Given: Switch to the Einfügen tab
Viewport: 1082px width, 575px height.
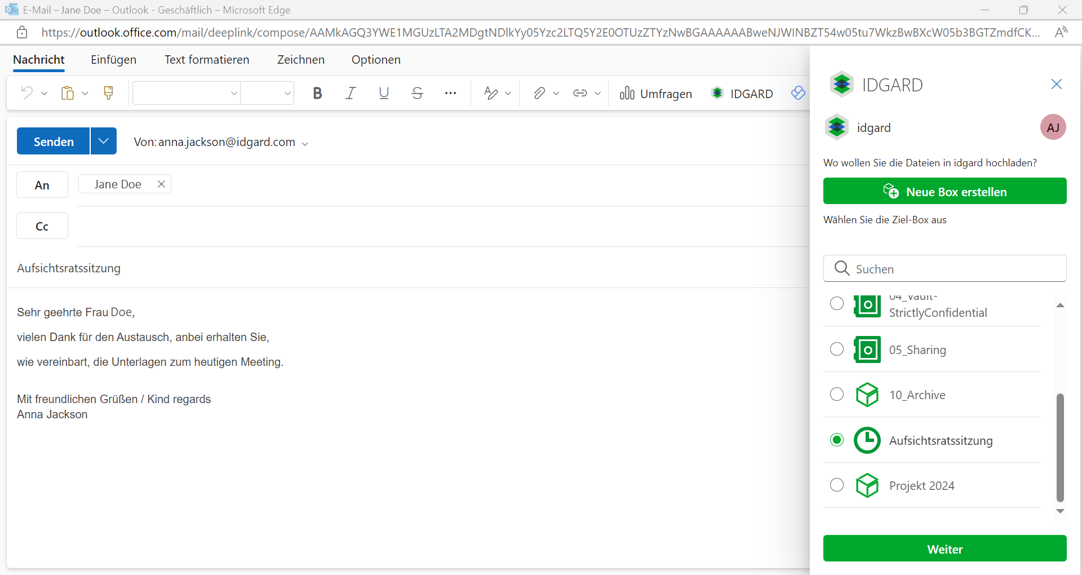Looking at the screenshot, I should 113,60.
